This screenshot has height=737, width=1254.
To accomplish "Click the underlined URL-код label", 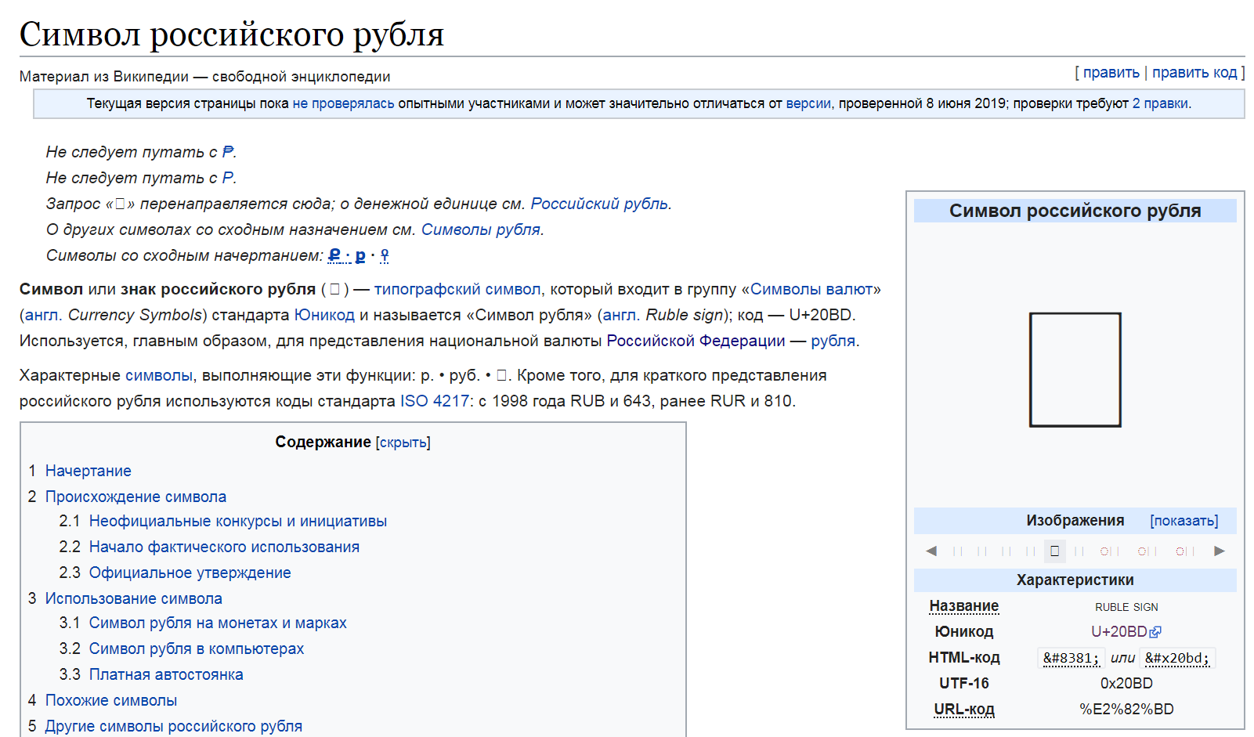I will (x=964, y=709).
